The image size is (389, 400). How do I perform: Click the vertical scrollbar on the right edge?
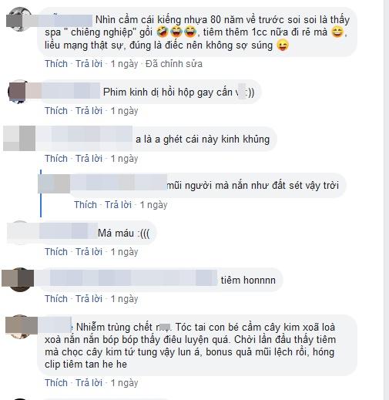click(x=387, y=200)
